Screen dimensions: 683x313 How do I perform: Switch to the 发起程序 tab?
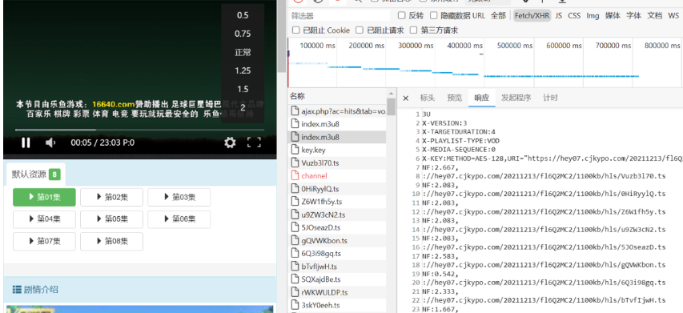pyautogui.click(x=516, y=98)
